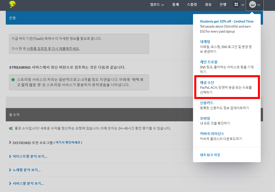This screenshot has height=192, width=275.
Task: Open Students get 50% off promo link
Action: [x=227, y=21]
